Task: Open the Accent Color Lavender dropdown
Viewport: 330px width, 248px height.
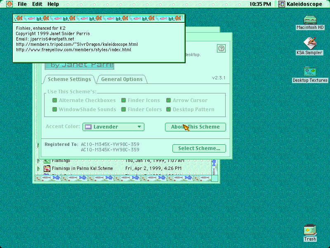Action: click(113, 127)
